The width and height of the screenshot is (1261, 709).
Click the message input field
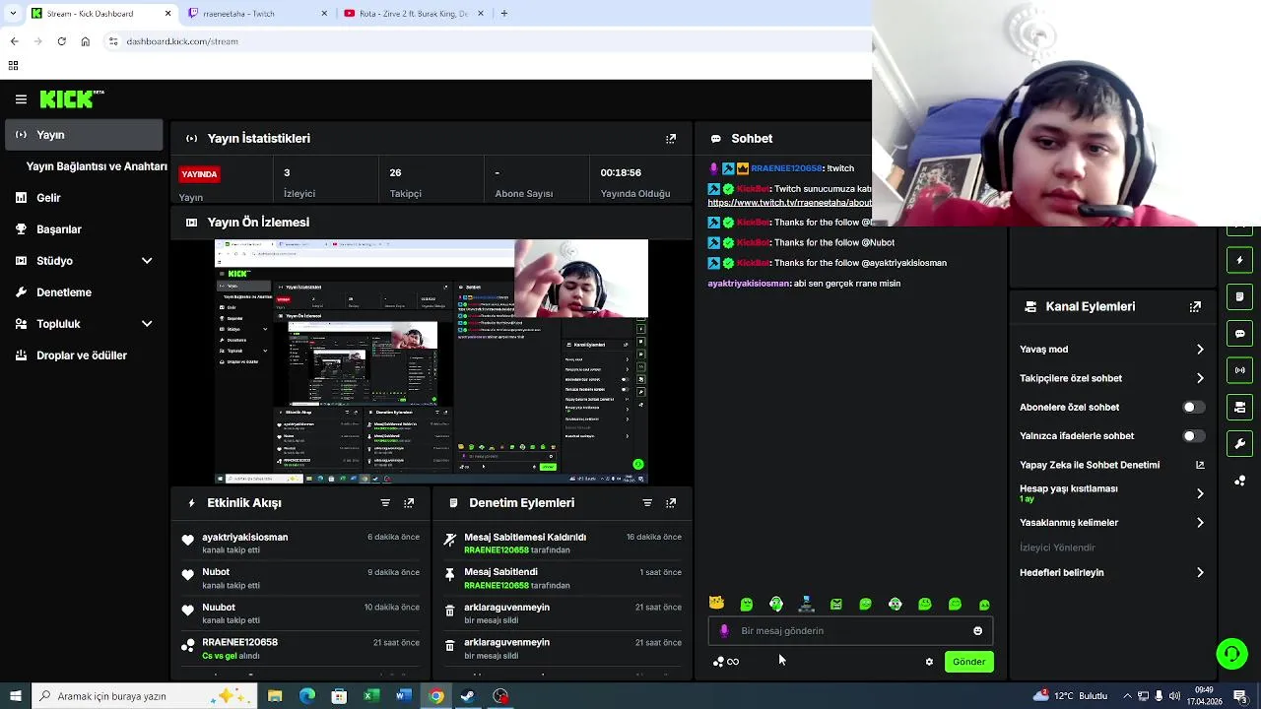pyautogui.click(x=850, y=631)
